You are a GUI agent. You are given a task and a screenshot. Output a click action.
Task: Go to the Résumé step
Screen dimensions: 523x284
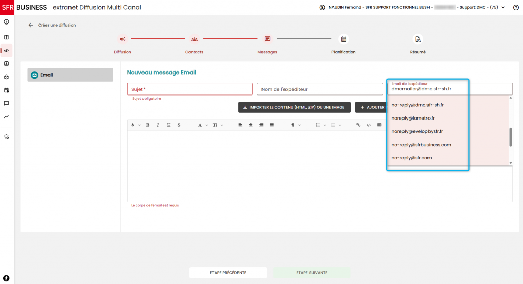click(418, 44)
